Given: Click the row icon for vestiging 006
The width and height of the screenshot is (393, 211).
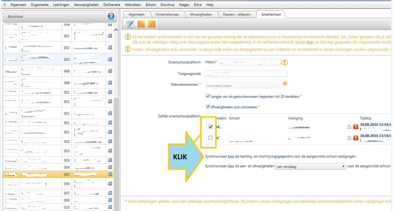Looking at the screenshot, I should pyautogui.click(x=110, y=184).
